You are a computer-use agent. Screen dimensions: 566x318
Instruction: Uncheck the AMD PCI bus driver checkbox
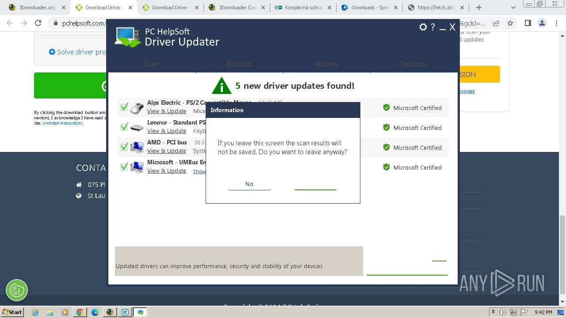124,147
